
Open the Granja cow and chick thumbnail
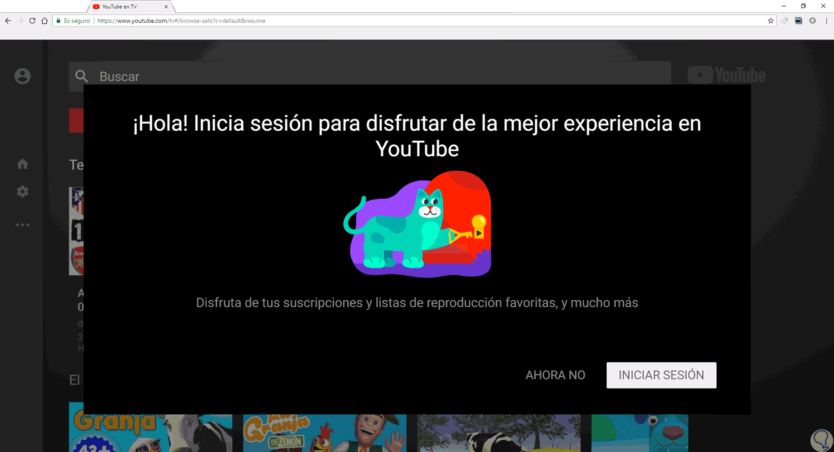(x=151, y=427)
